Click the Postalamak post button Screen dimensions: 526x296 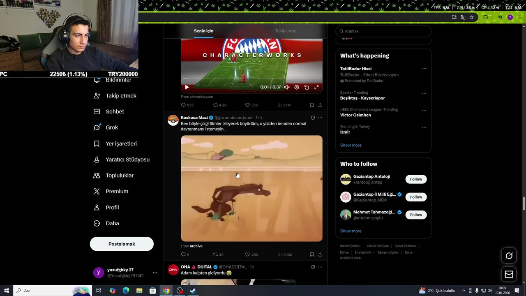[122, 244]
